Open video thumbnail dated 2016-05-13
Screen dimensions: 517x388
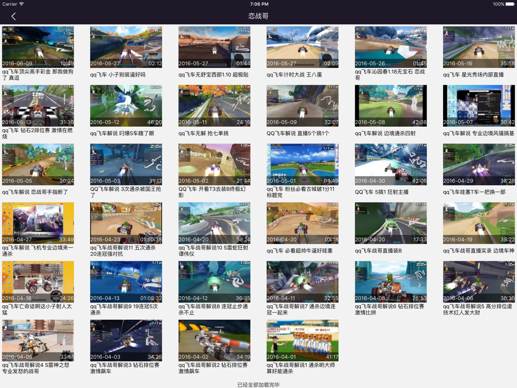coord(38,106)
